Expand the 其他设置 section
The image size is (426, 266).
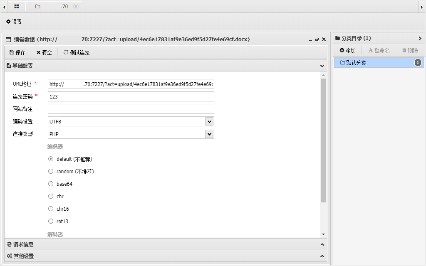[322, 256]
